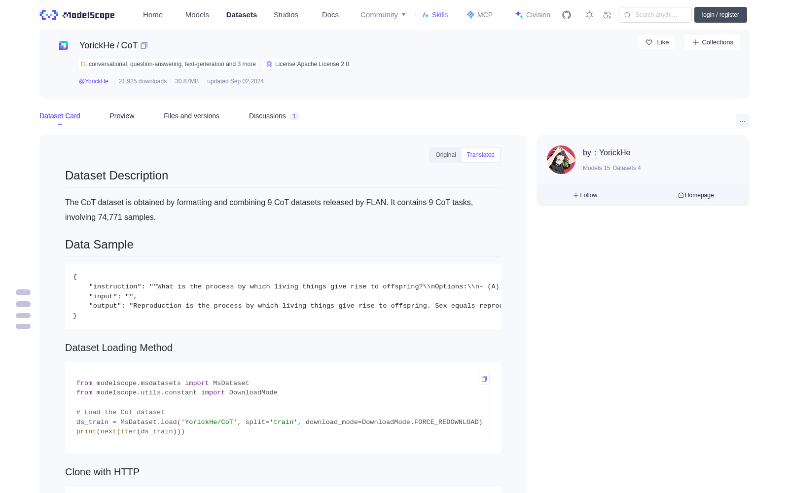The image size is (789, 493).
Task: Click the ModelScope logo
Action: pyautogui.click(x=77, y=15)
